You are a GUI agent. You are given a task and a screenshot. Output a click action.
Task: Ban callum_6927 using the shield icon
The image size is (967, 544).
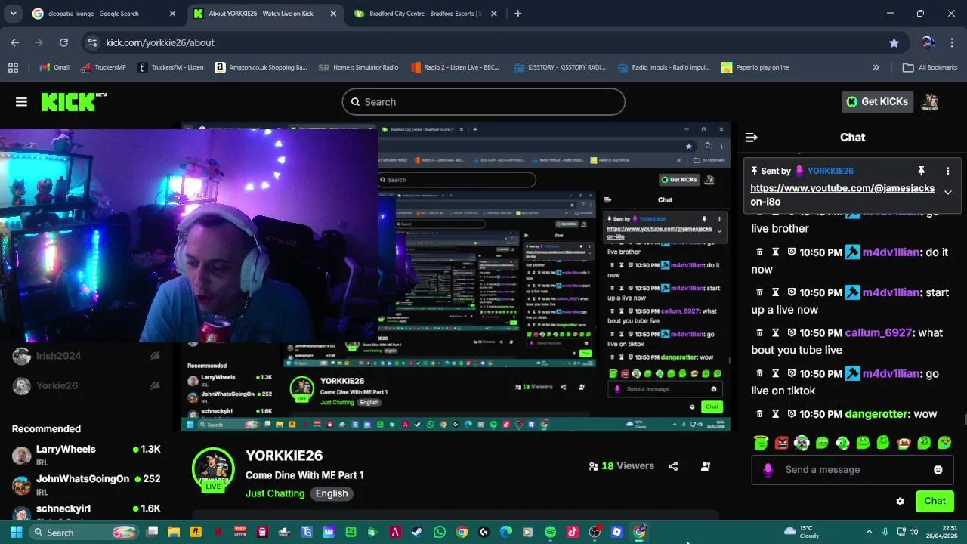[x=791, y=333]
